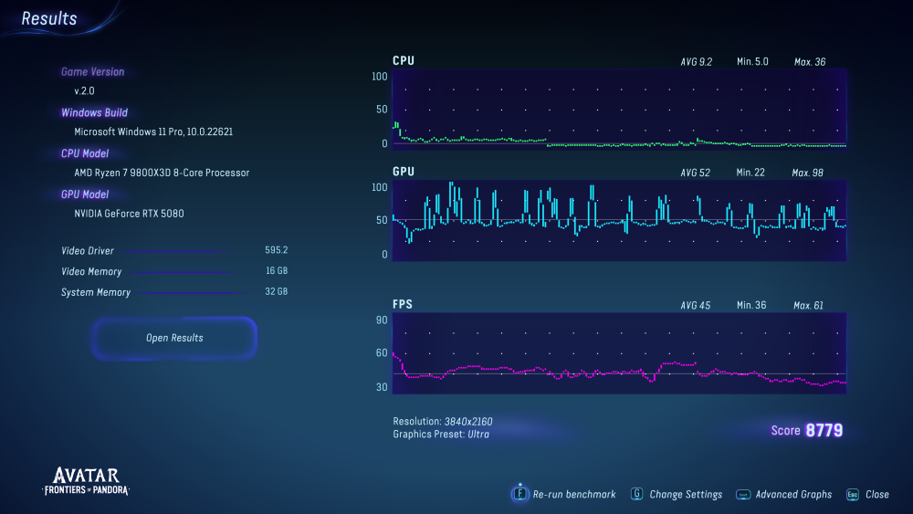Screen dimensions: 913x514
Task: Select the AMD Ryzen 7 9800X3D text
Action: pyautogui.click(x=162, y=173)
